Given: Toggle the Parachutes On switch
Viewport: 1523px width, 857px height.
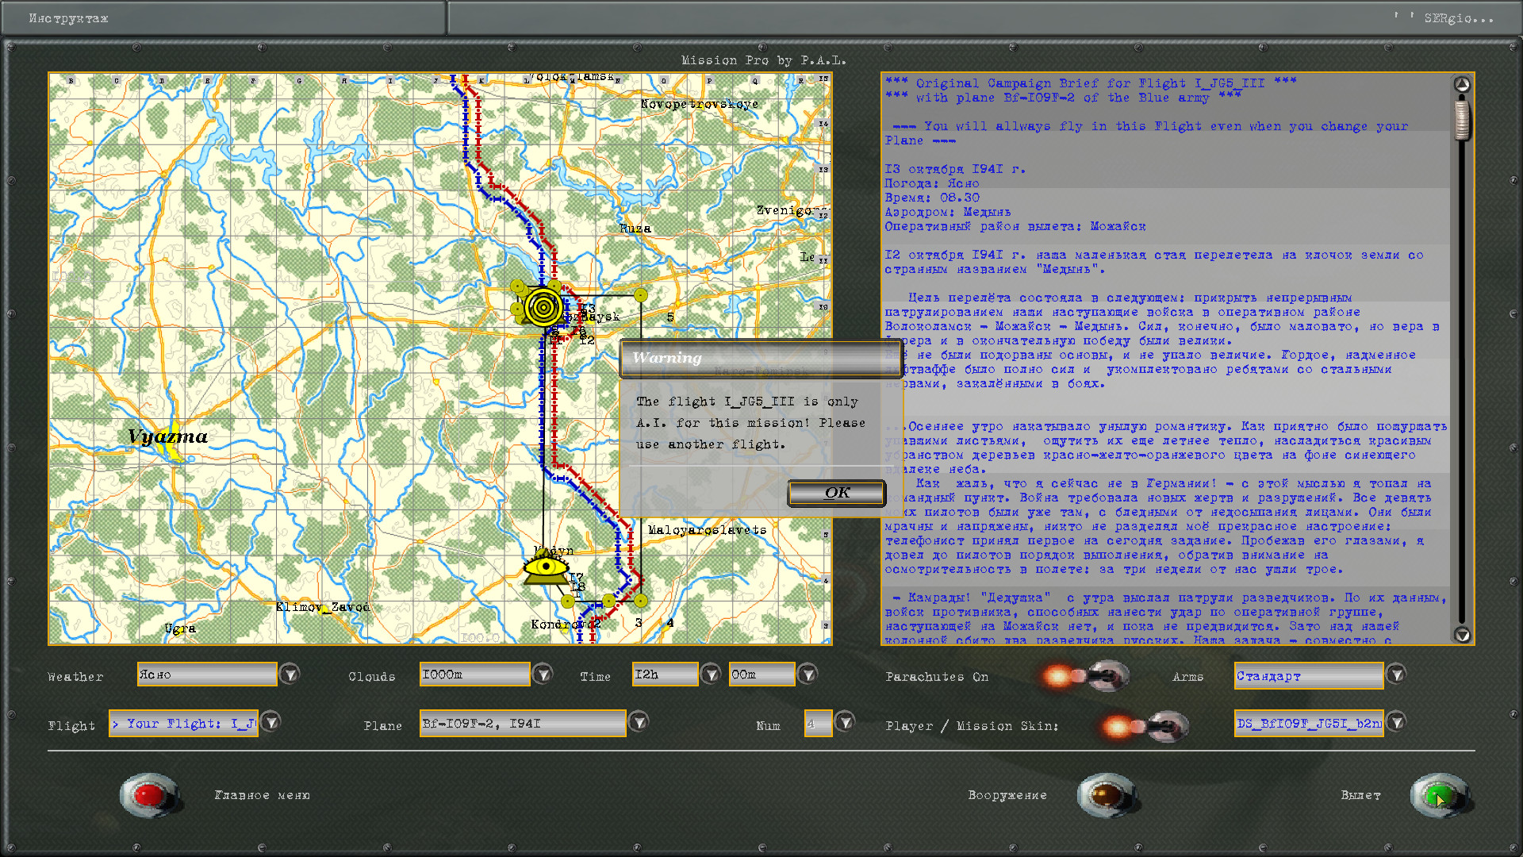Looking at the screenshot, I should [1103, 676].
